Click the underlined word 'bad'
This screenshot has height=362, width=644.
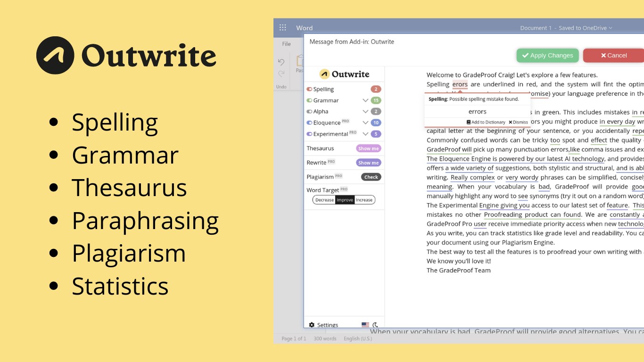(544, 187)
